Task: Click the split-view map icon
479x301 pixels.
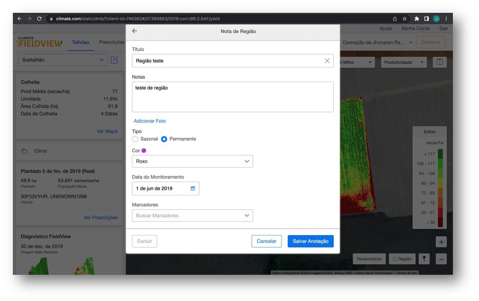Action: click(440, 63)
